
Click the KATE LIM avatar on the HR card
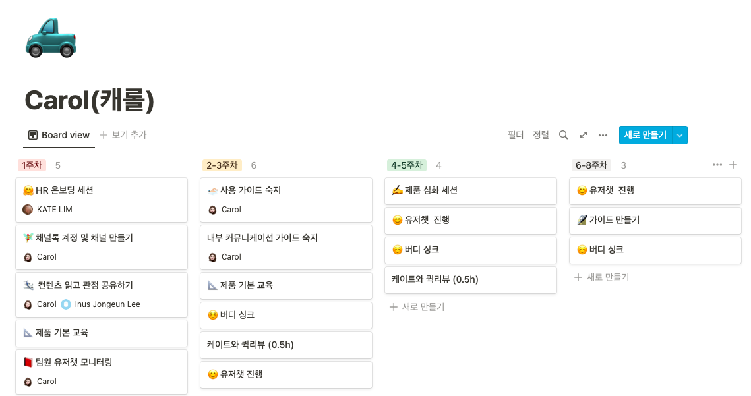pos(28,210)
